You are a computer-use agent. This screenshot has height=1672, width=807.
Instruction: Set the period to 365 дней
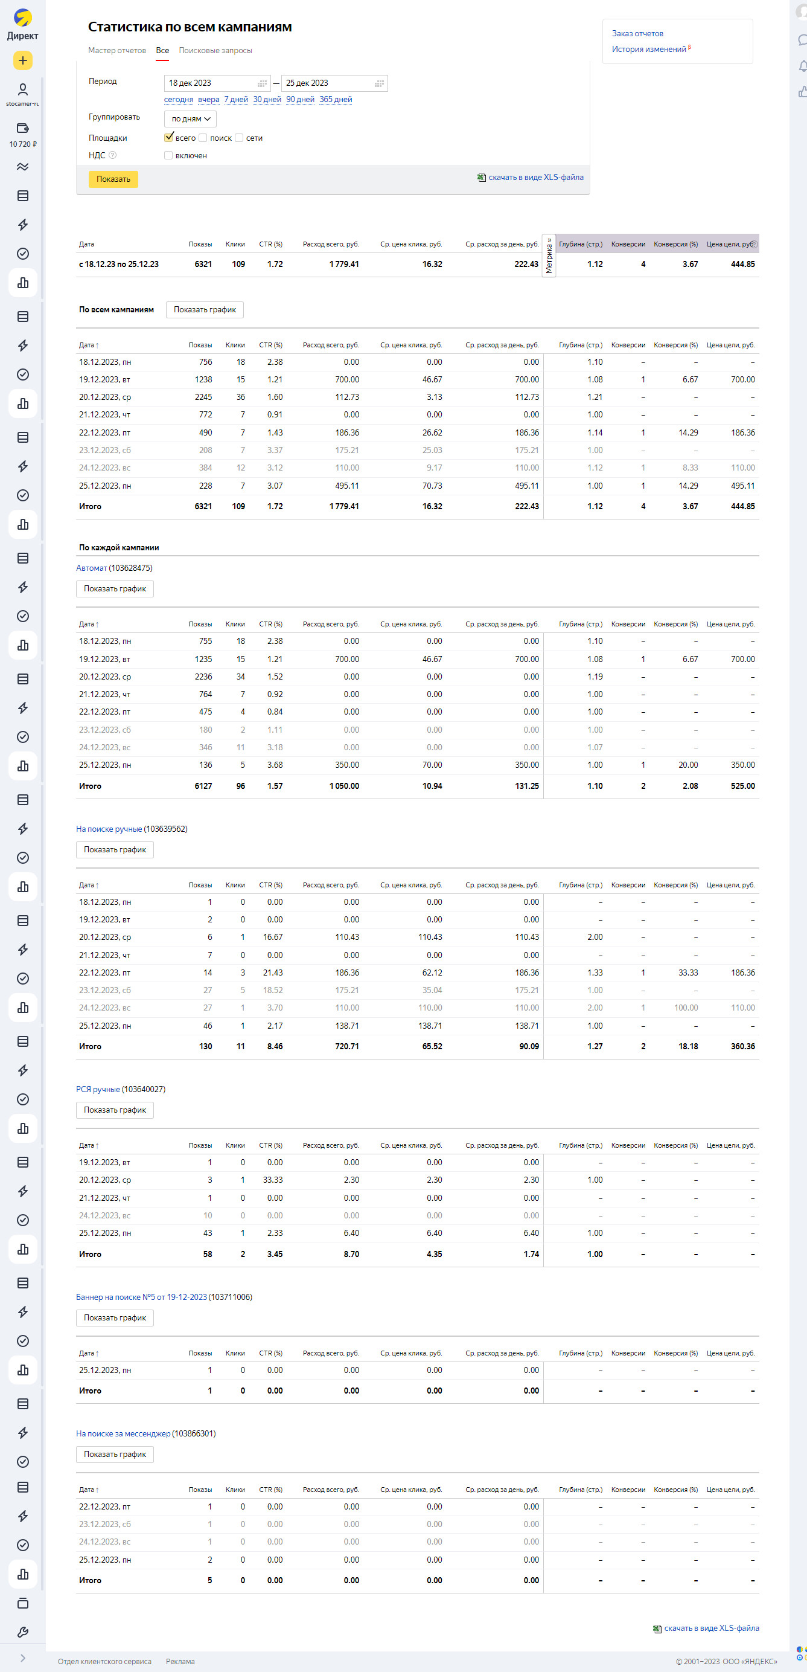[x=336, y=99]
